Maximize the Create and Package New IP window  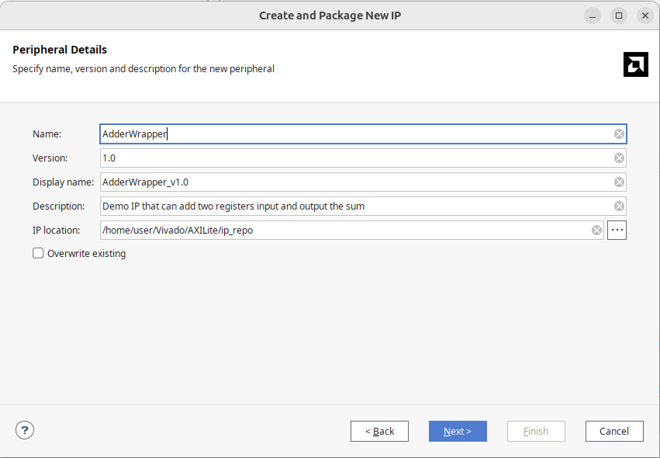(x=619, y=16)
